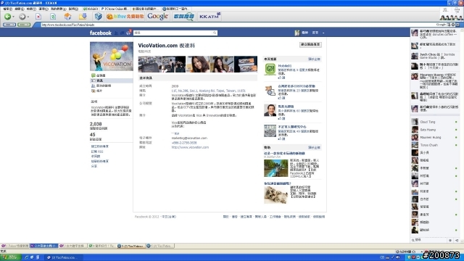Click the man's portrait recommended page thumbnail
The image size is (464, 261).
click(270, 110)
